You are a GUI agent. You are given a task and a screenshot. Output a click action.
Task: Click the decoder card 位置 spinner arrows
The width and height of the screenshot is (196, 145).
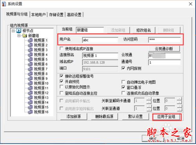click(180, 101)
